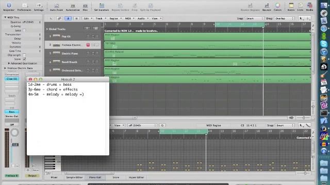Switch to the Mixer tab

(x=54, y=177)
